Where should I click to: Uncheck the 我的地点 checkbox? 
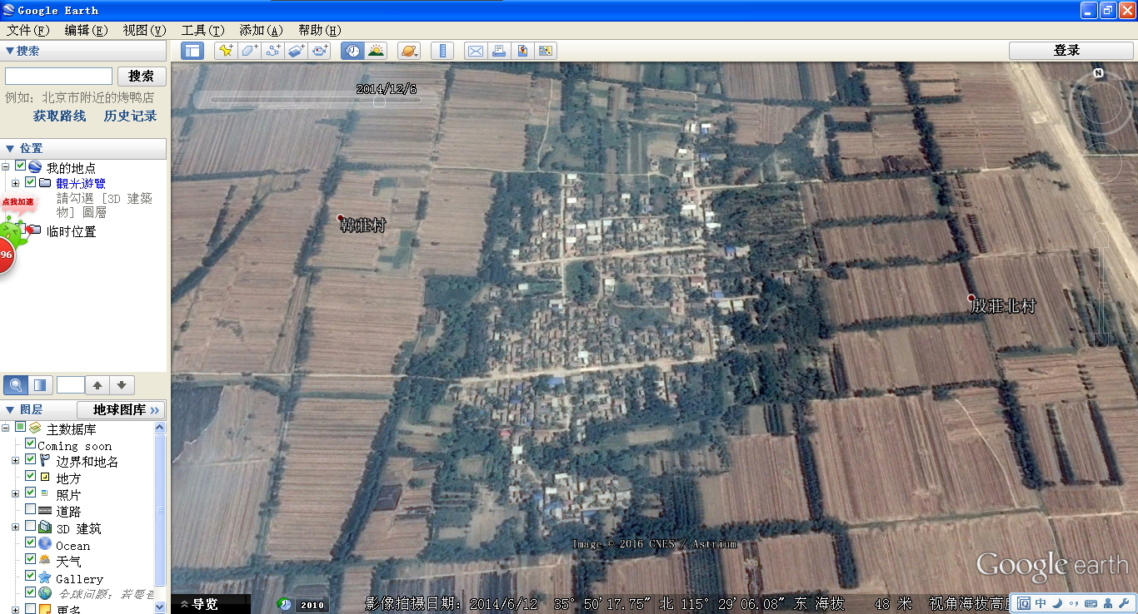coord(21,166)
